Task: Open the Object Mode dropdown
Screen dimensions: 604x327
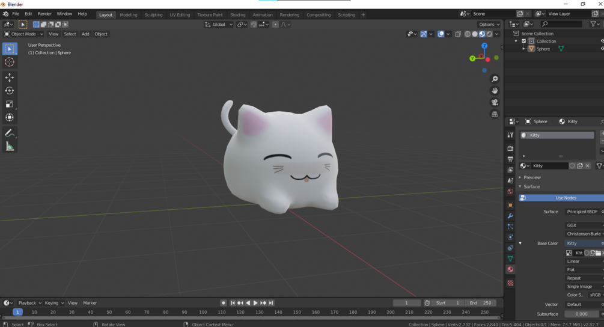Action: tap(23, 34)
